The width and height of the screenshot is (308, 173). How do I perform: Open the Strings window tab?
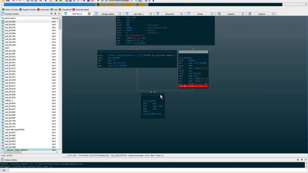point(108,14)
